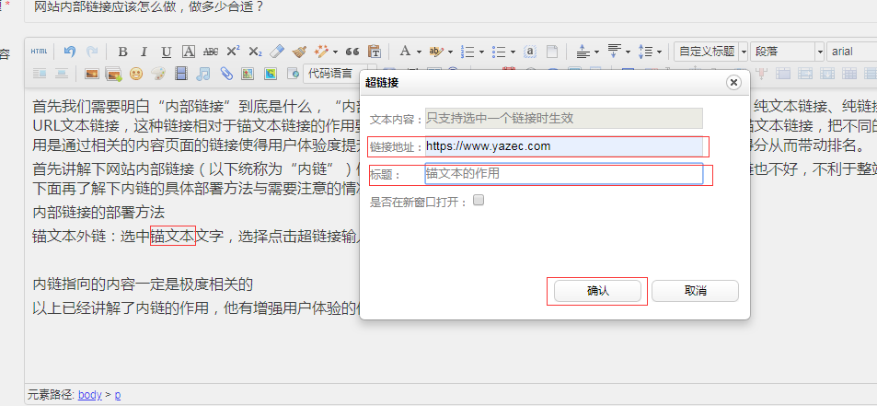Apply subscript formatting
This screenshot has height=406, width=877.
click(x=255, y=52)
